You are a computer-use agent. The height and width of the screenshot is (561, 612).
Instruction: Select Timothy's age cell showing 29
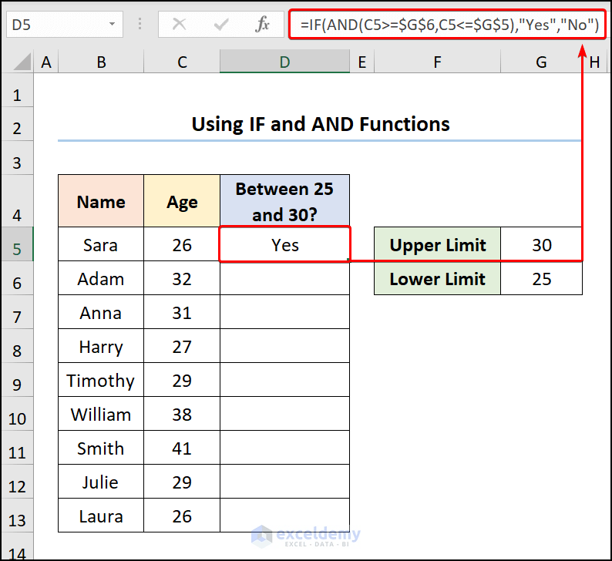click(x=182, y=380)
